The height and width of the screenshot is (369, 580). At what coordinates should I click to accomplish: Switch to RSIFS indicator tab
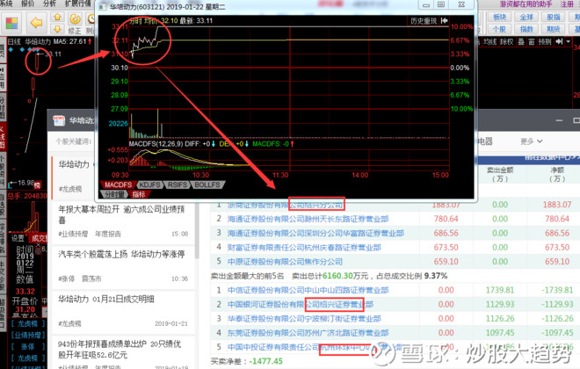pos(178,184)
